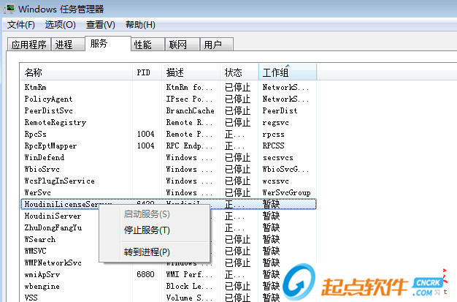Viewport: 457px width, 302px height.
Task: Switch to the 联网 tab
Action: tap(183, 45)
